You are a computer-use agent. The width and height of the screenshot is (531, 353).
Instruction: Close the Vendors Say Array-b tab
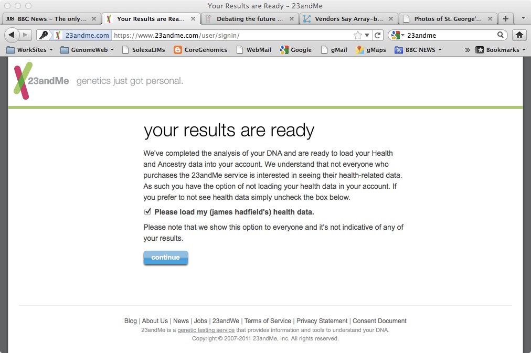(x=391, y=19)
